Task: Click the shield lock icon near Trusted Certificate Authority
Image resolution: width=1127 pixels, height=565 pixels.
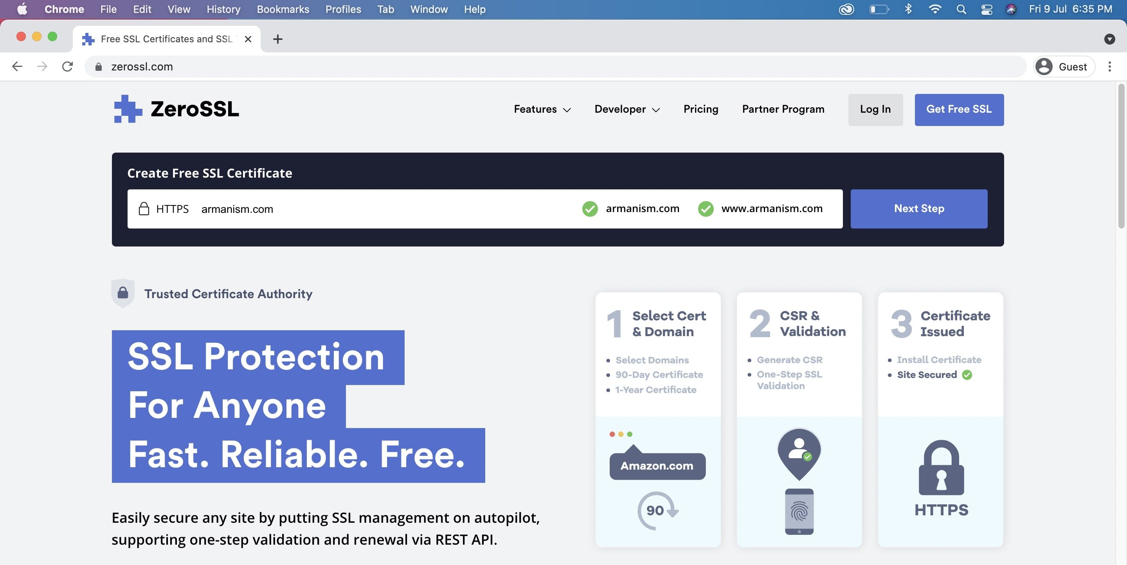Action: (123, 293)
